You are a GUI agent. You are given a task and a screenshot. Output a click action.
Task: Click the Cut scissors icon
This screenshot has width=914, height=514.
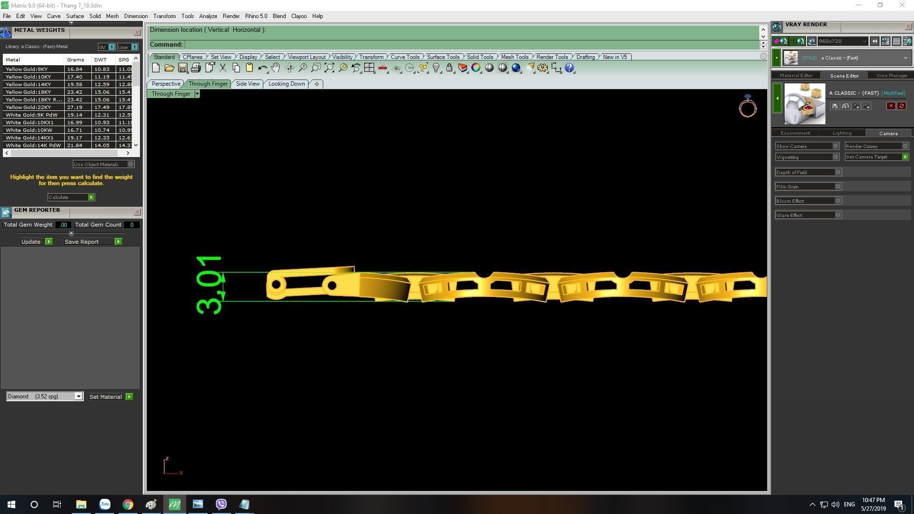pyautogui.click(x=223, y=68)
